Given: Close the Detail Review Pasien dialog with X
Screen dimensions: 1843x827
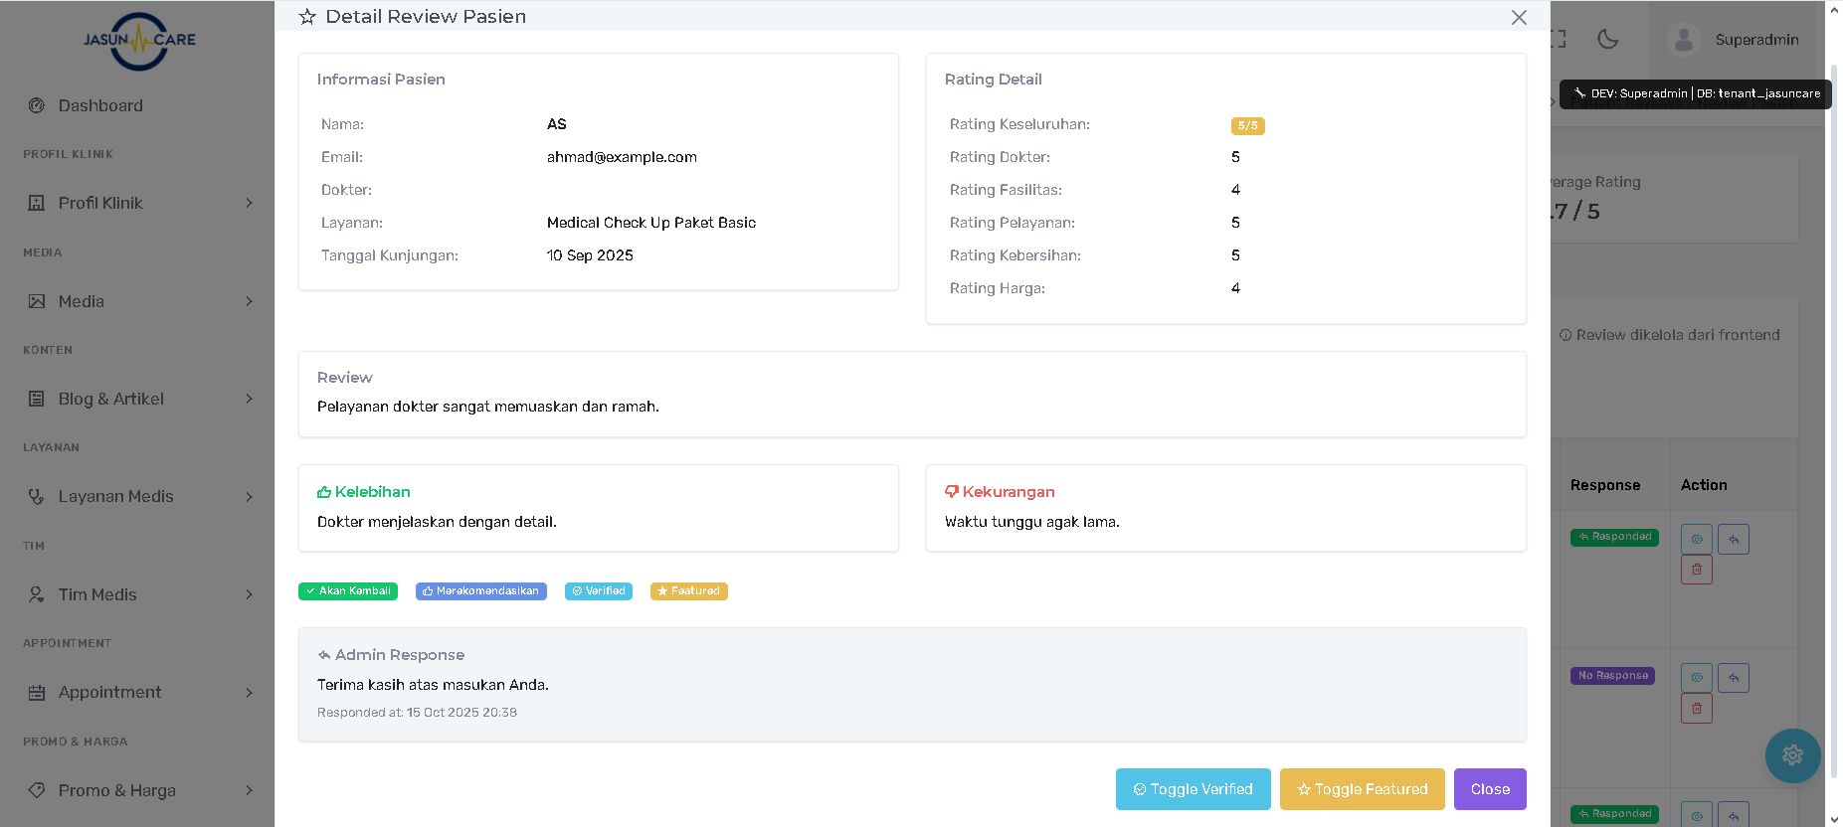Looking at the screenshot, I should tap(1519, 17).
